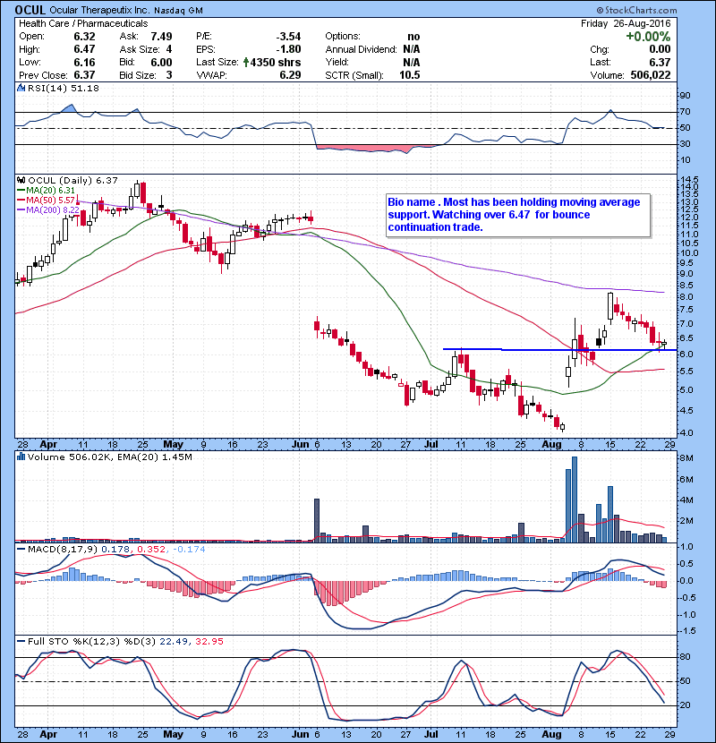Click the MACD histogram value -0.174
716x743 pixels.
(189, 550)
